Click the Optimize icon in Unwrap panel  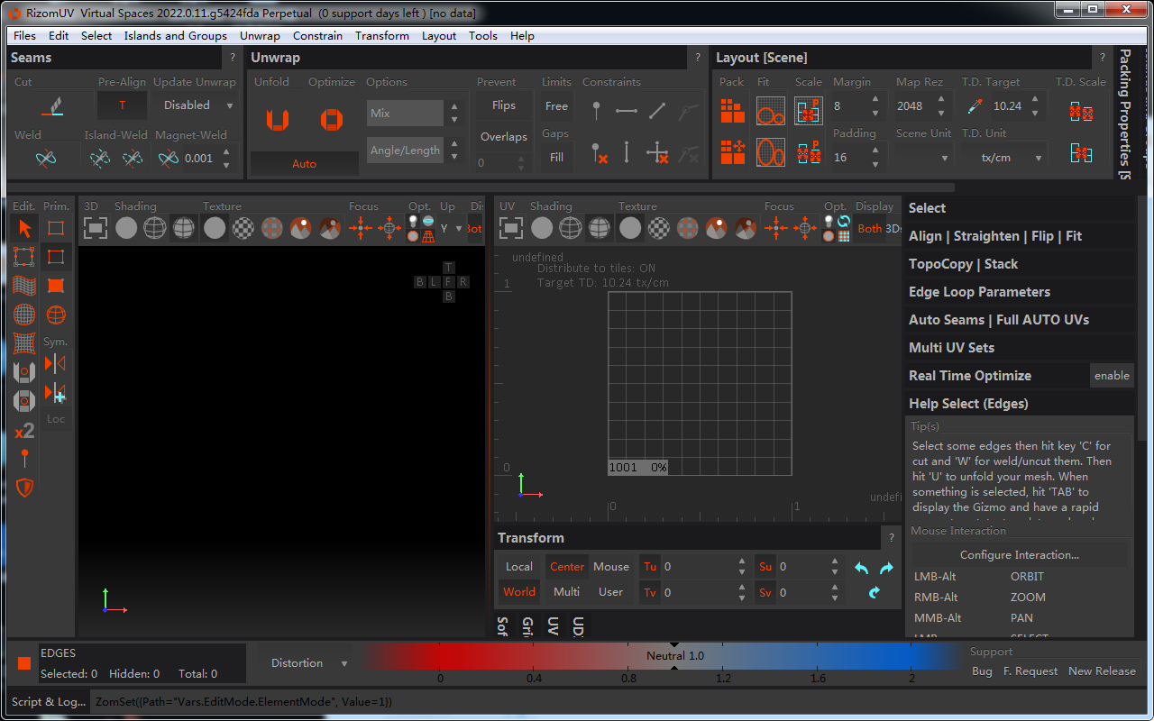pyautogui.click(x=331, y=119)
